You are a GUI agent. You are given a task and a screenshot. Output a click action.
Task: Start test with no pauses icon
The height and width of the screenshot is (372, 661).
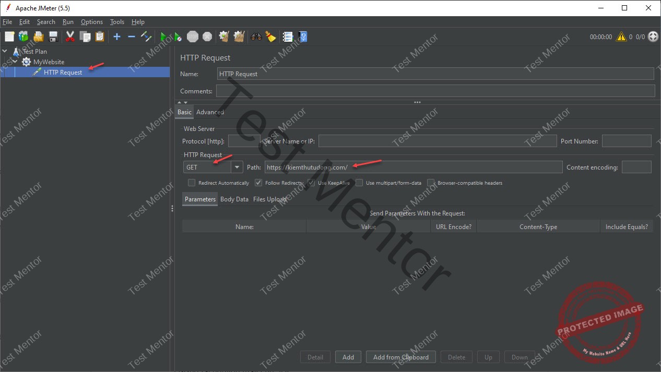(178, 37)
